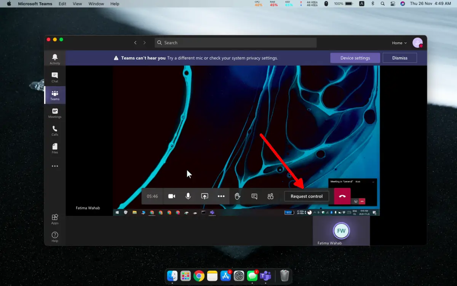Open Siri from menu bar
The height and width of the screenshot is (286, 457).
click(403, 4)
